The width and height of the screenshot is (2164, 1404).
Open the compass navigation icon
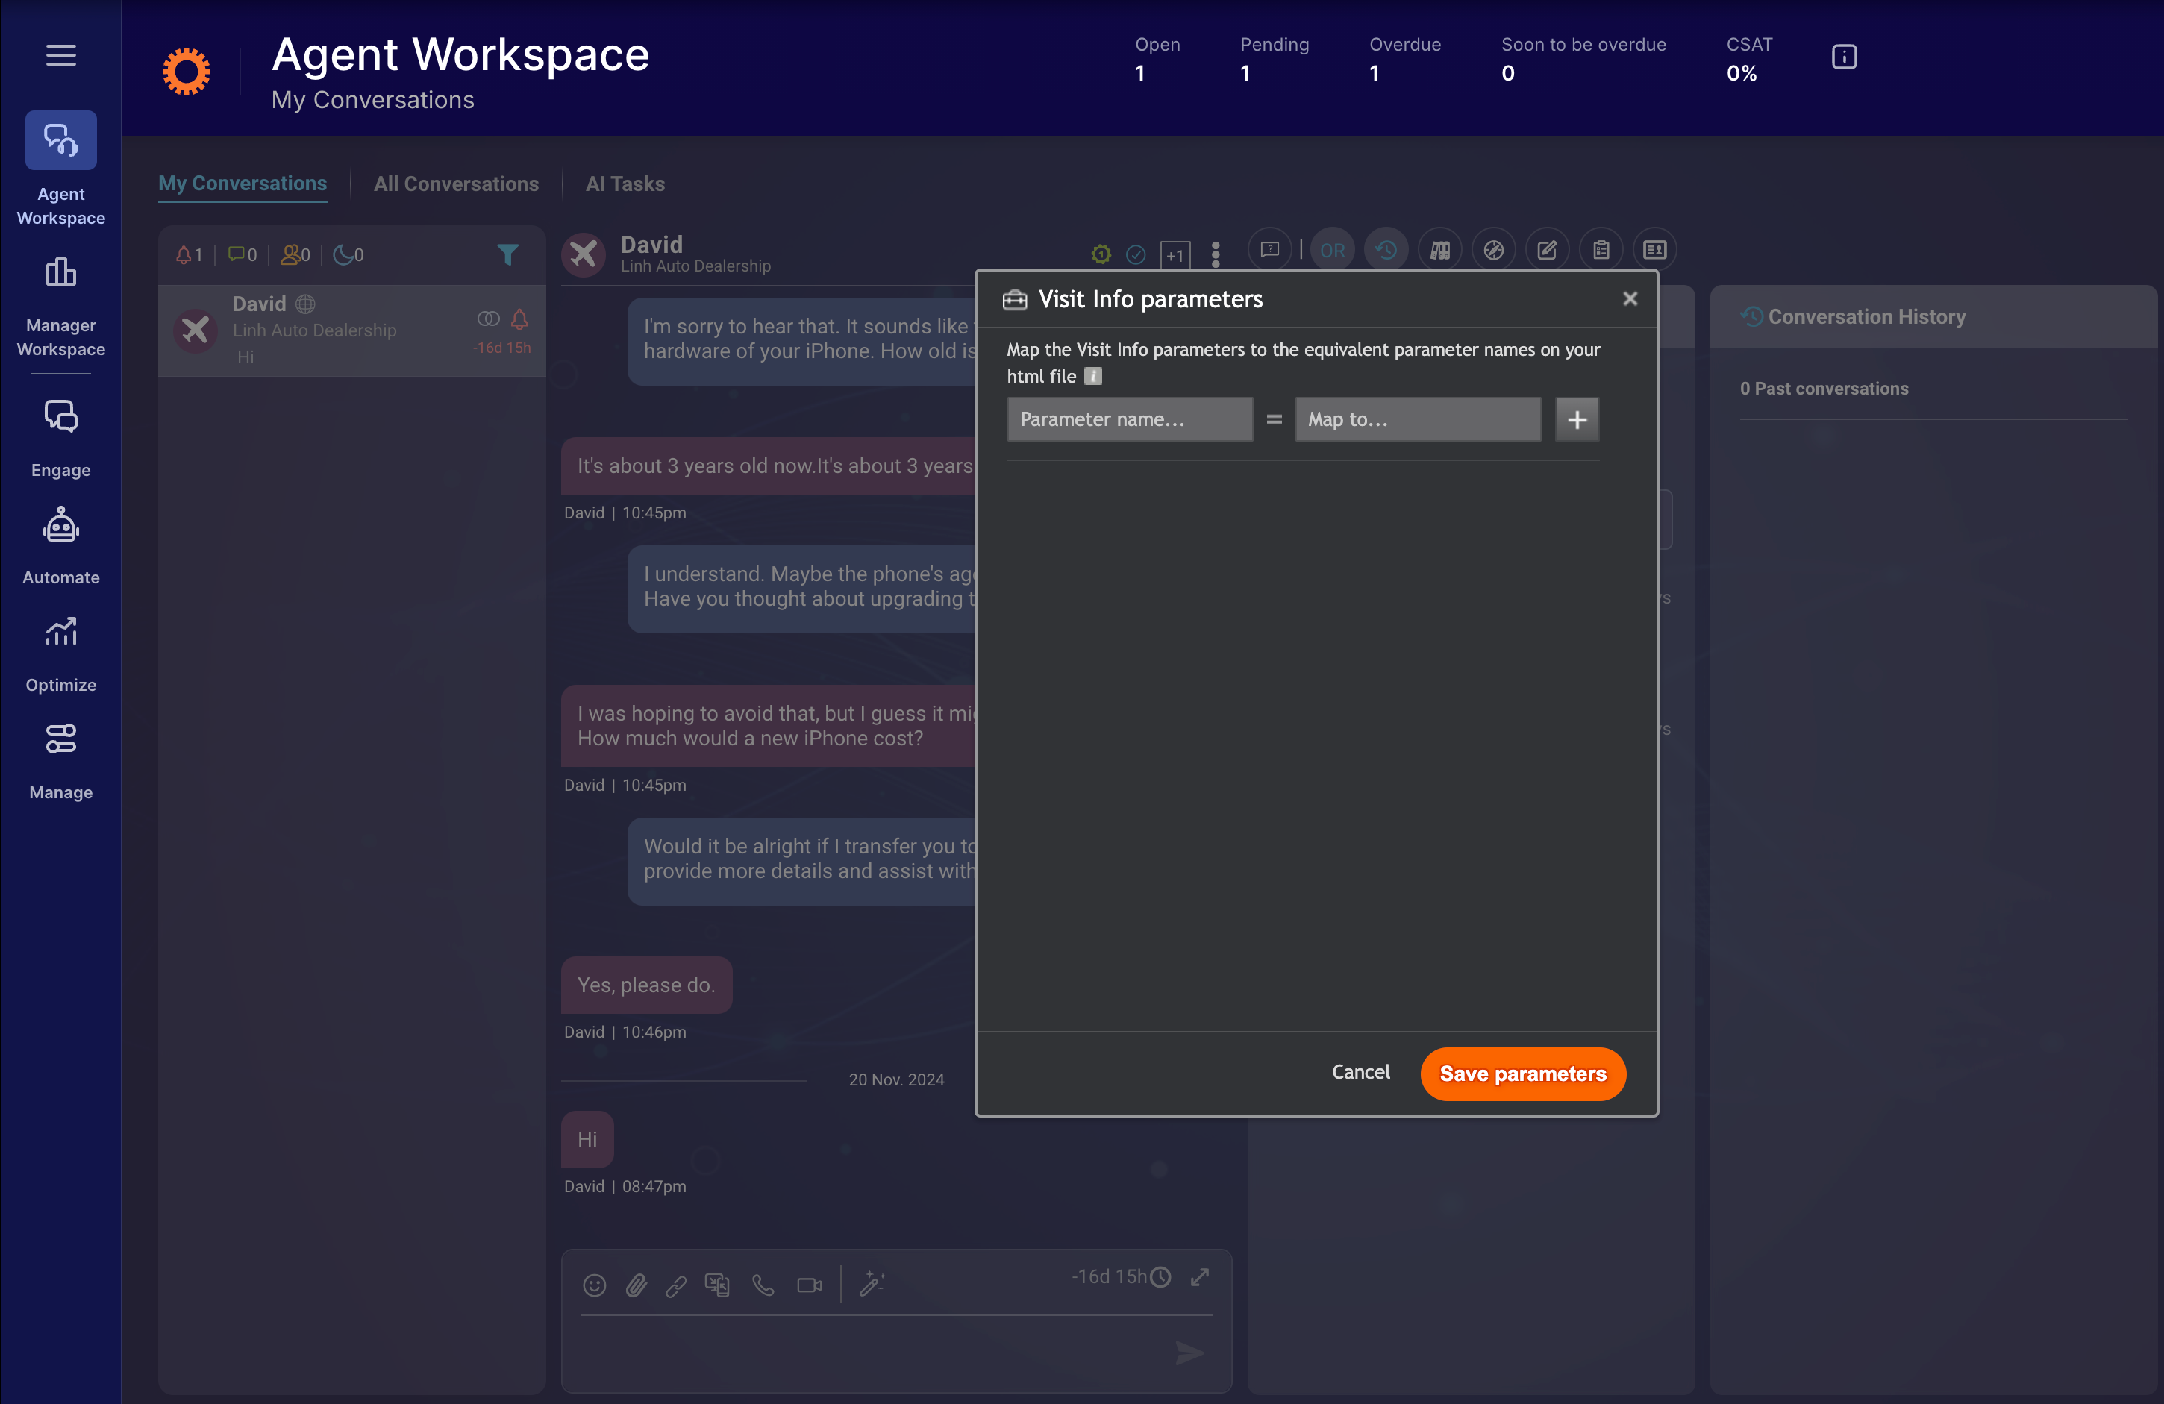pyautogui.click(x=1494, y=250)
